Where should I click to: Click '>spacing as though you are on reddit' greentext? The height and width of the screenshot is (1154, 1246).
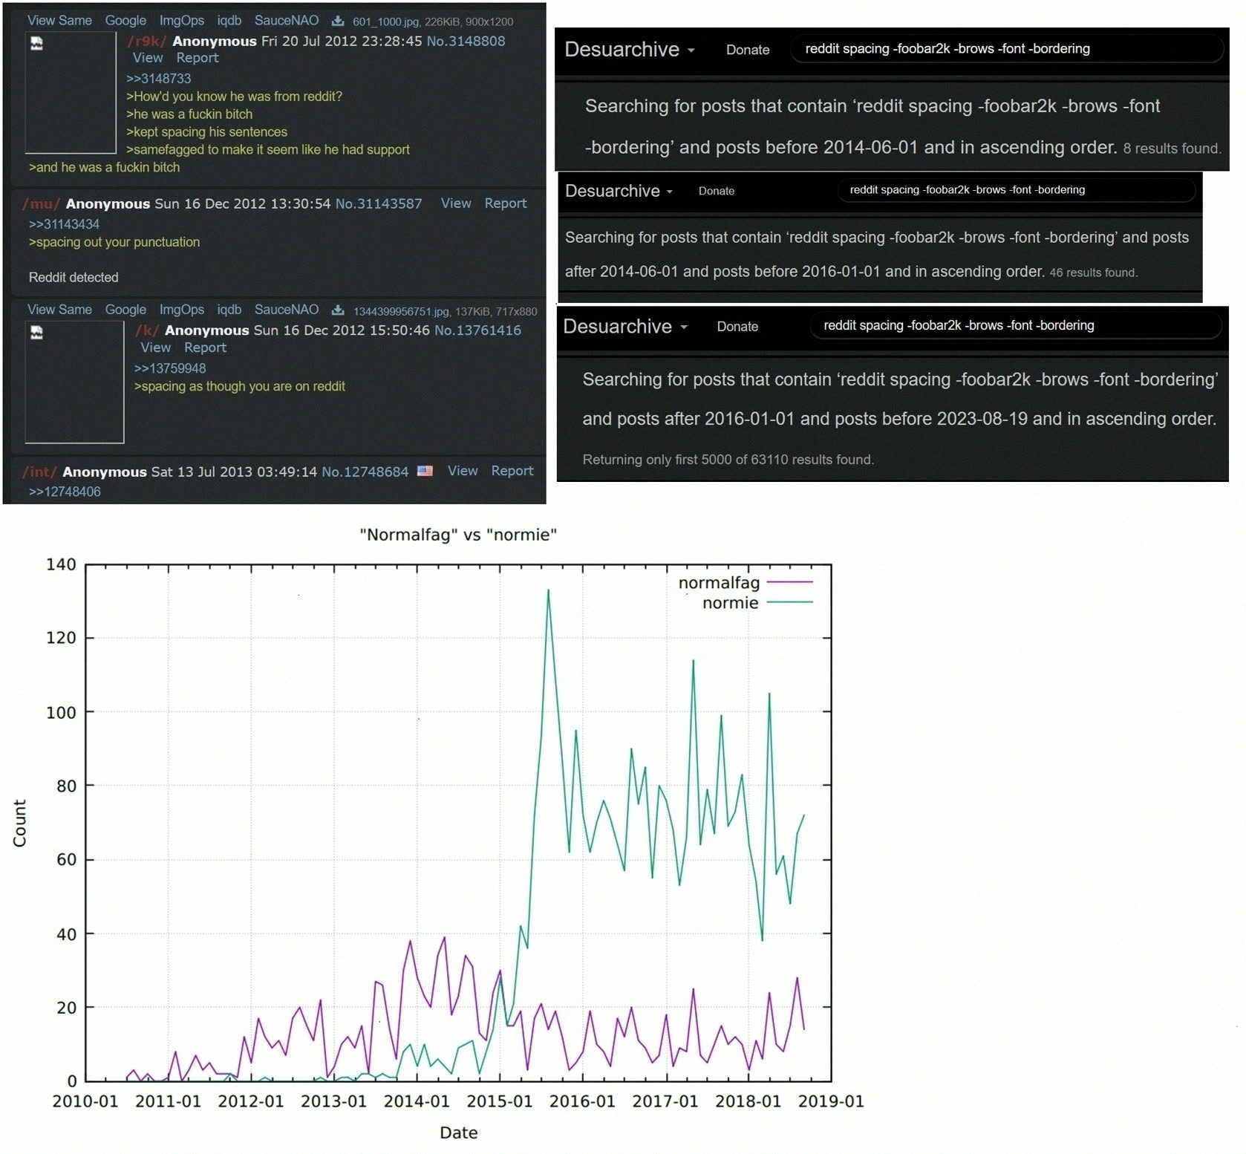pos(239,385)
